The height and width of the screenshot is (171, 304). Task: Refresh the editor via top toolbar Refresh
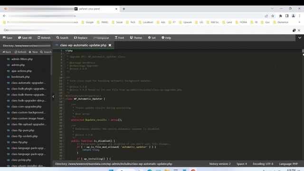pos(44,38)
